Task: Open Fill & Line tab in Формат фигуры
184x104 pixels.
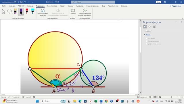Action: pyautogui.click(x=145, y=27)
